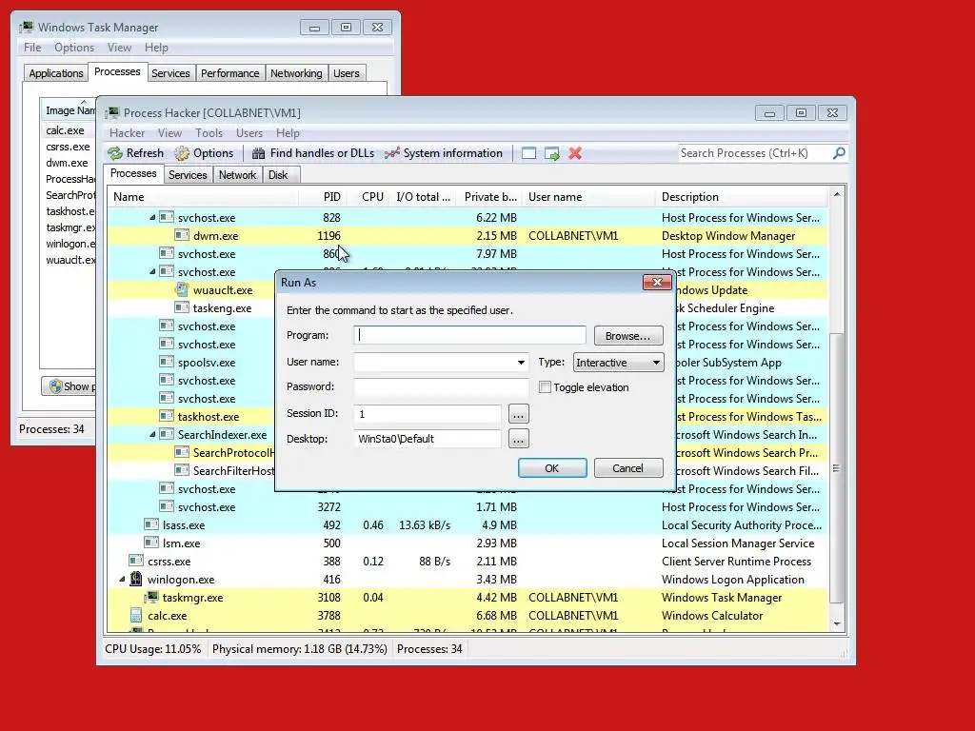Click the taskhost.exe process icon
The width and height of the screenshot is (975, 731).
coord(166,417)
